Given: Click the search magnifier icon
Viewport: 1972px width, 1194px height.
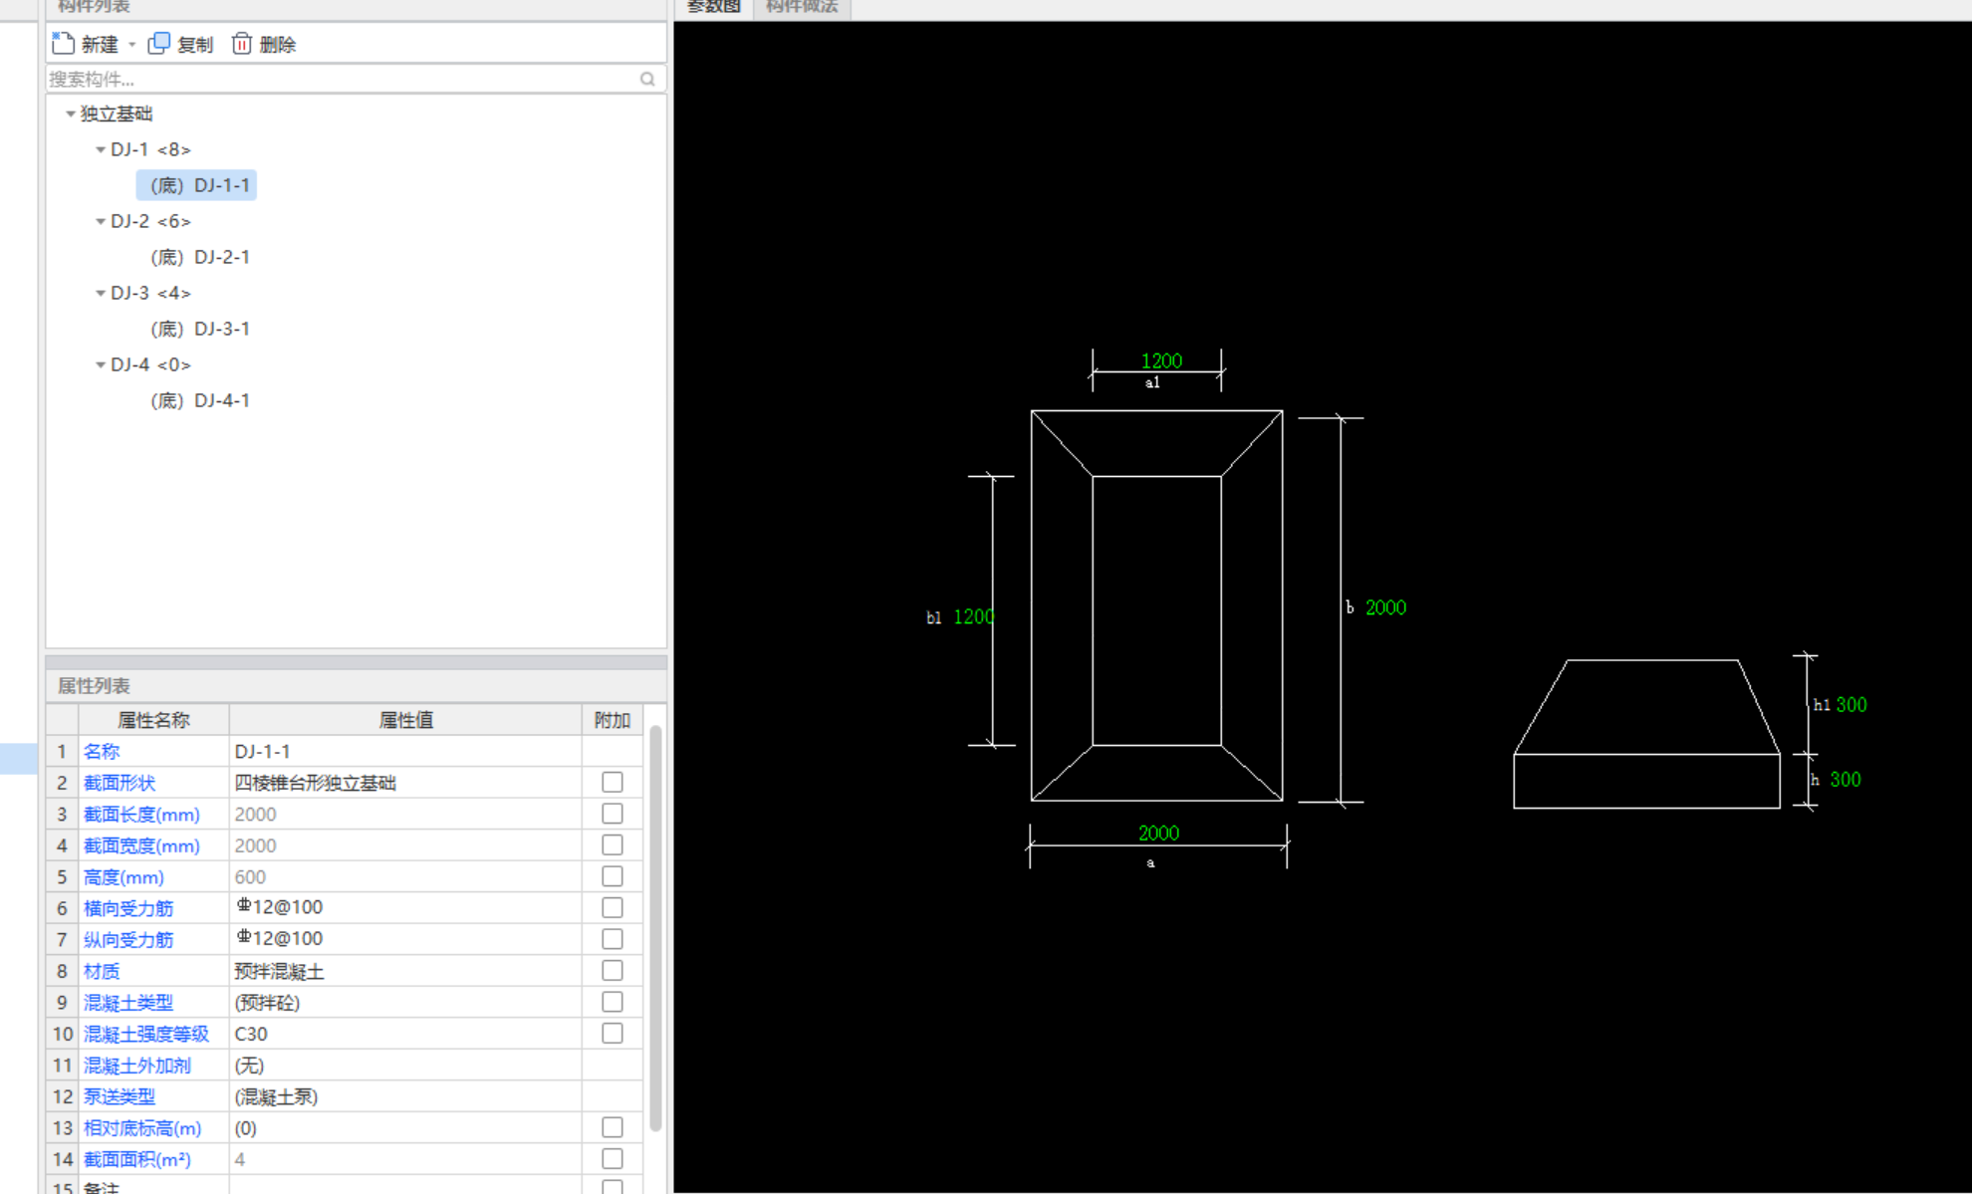Looking at the screenshot, I should (647, 79).
